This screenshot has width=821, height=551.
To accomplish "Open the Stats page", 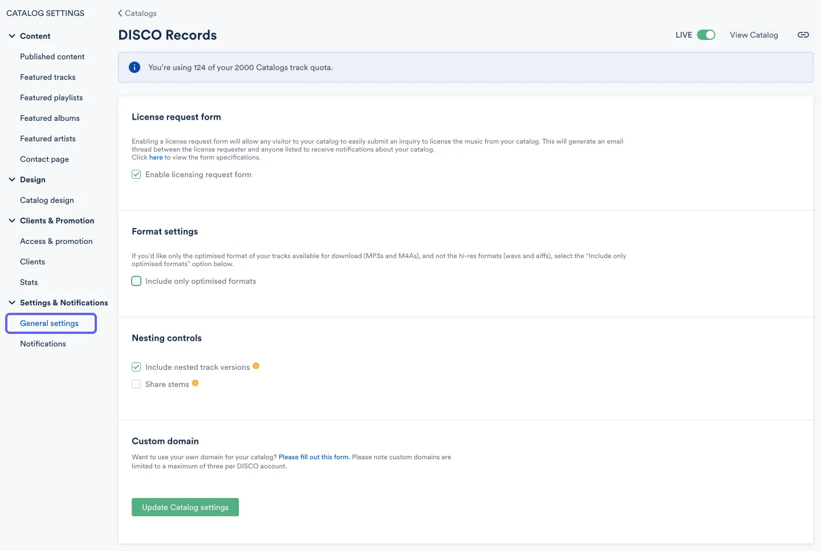I will [x=29, y=282].
